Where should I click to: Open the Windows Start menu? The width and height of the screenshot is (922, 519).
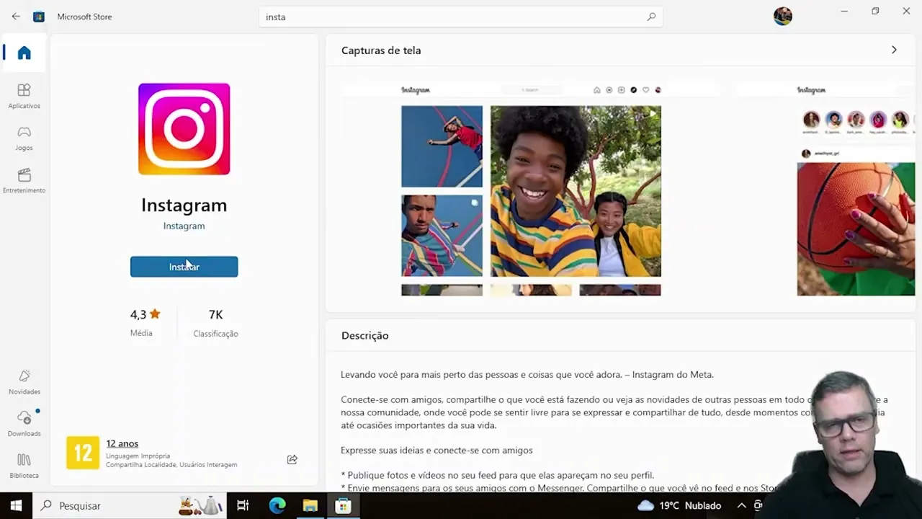[16, 505]
